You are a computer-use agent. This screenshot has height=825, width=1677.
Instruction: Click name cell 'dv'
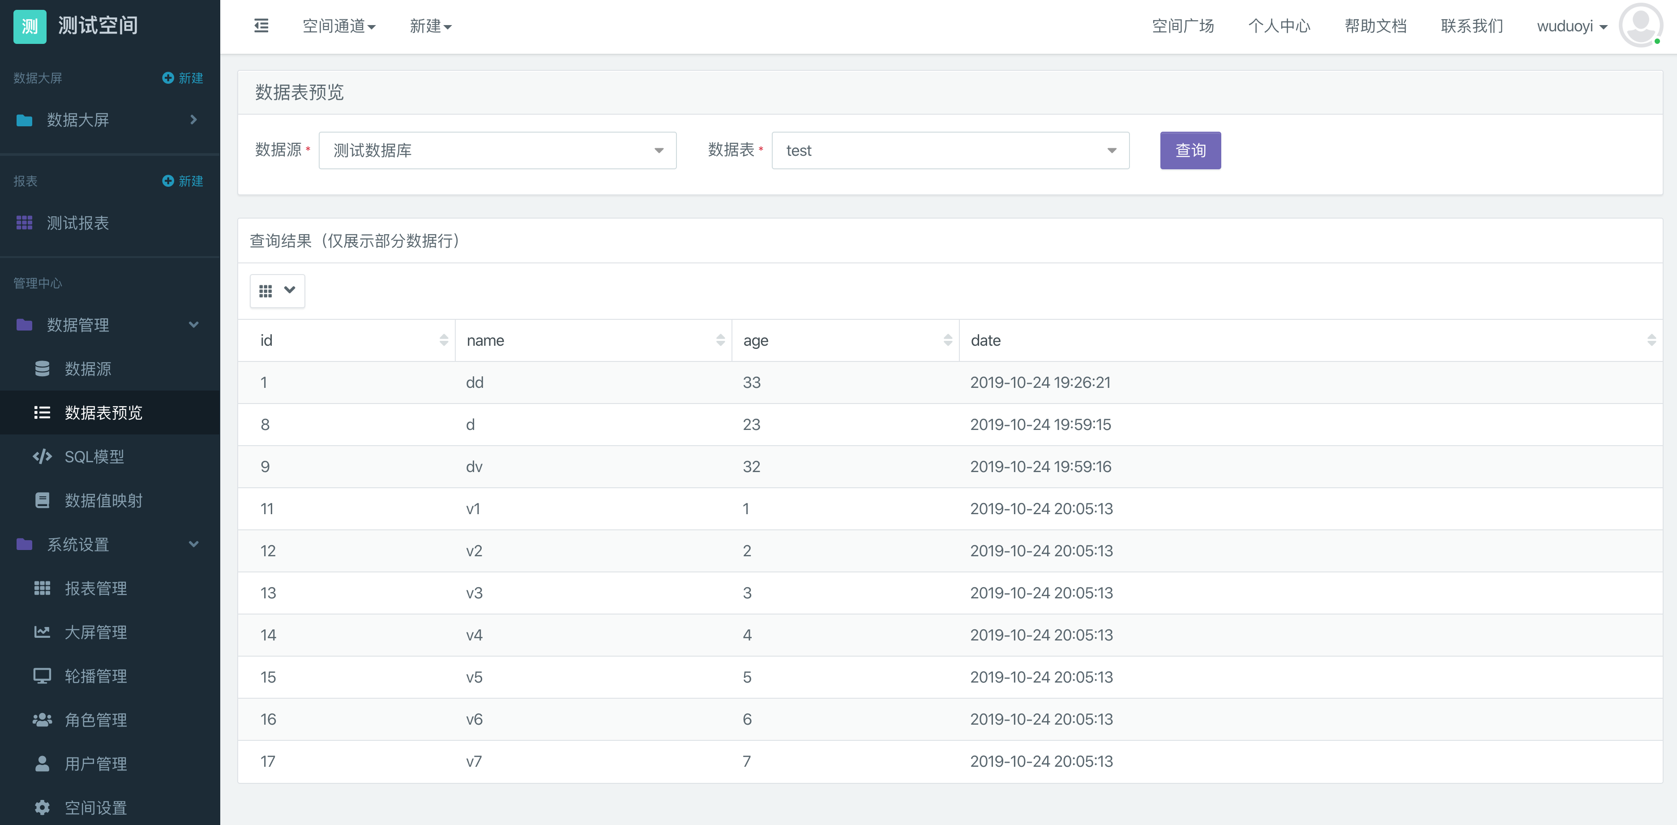coord(474,466)
